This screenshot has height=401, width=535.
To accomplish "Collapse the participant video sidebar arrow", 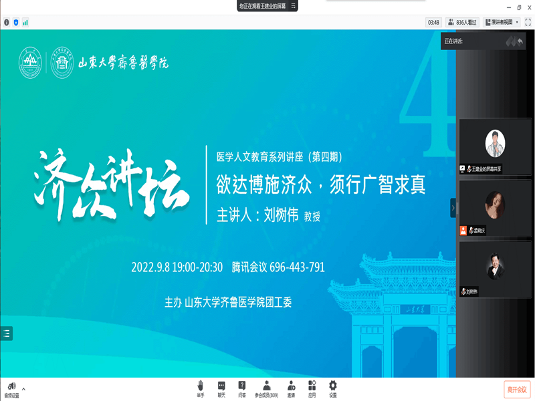I will click(x=453, y=208).
